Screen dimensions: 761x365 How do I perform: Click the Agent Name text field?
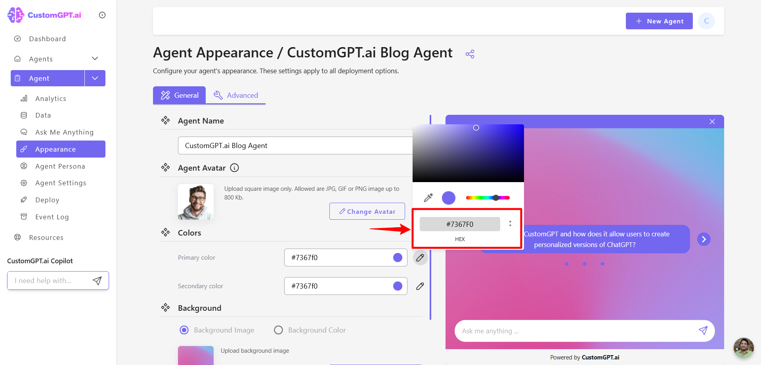(295, 146)
